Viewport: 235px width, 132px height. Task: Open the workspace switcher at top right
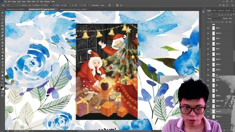pyautogui.click(x=228, y=5)
